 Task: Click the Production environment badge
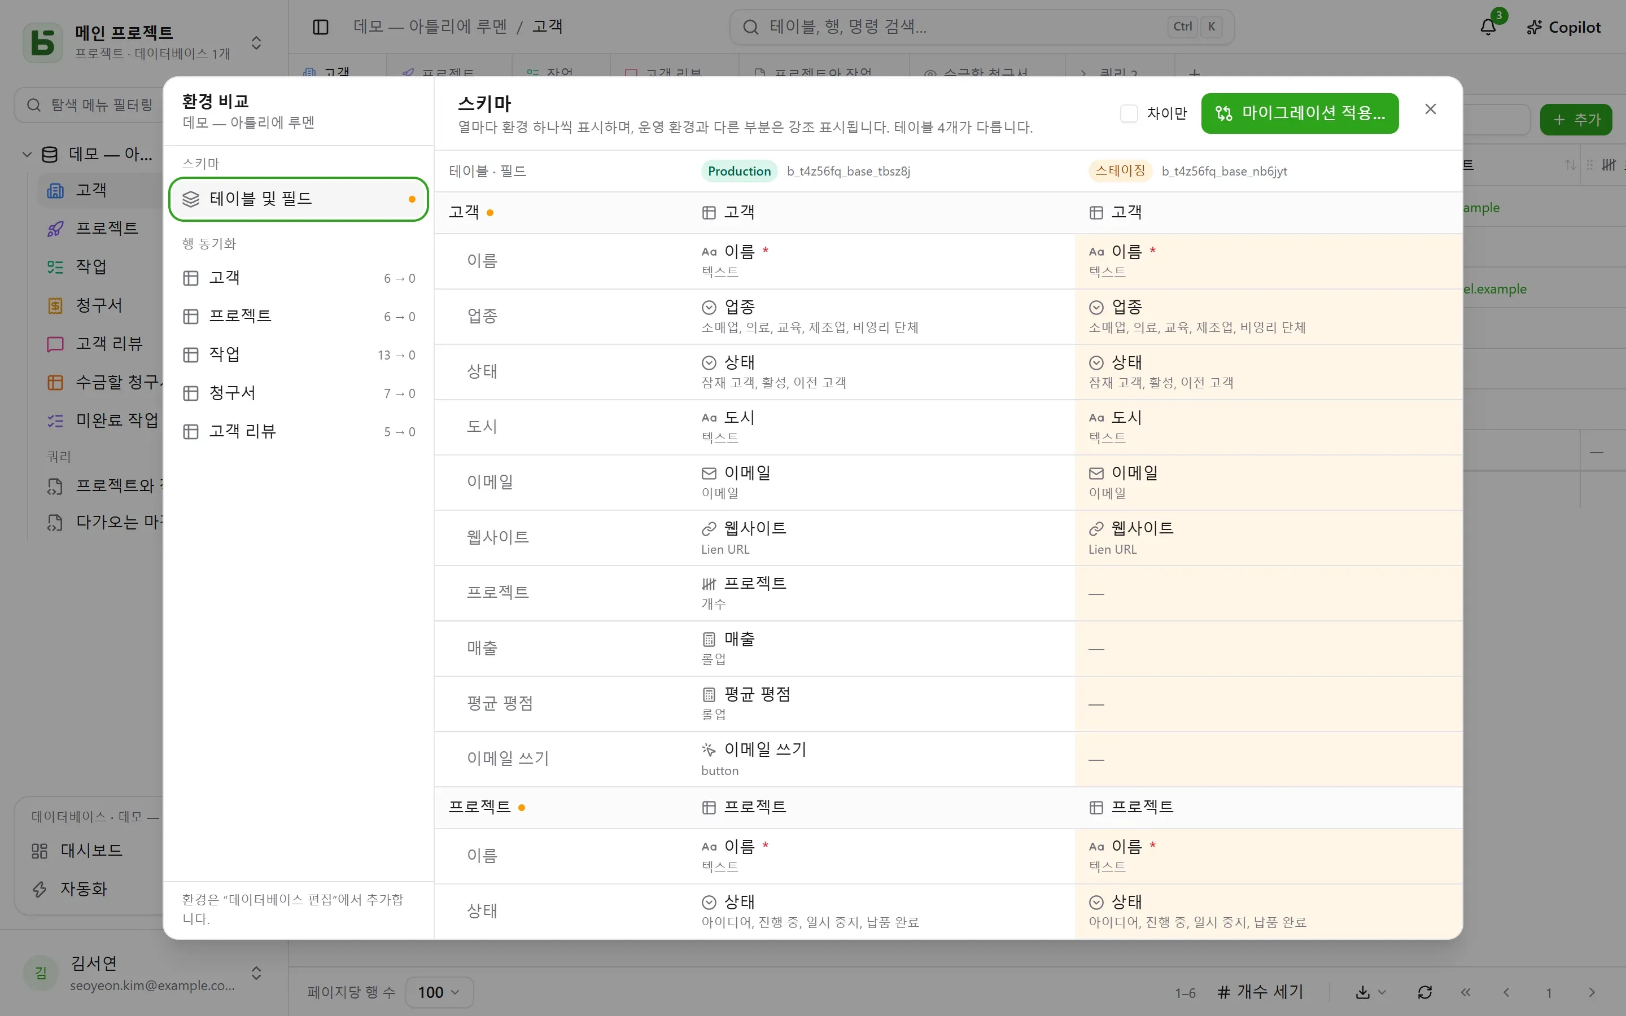tap(739, 170)
